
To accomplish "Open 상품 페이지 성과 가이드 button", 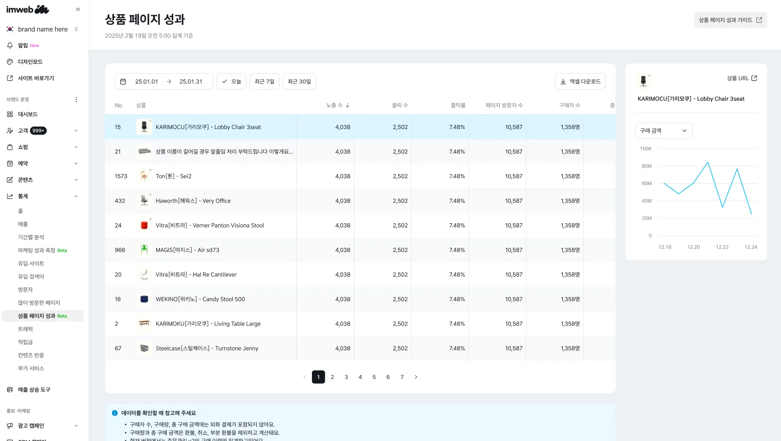I will click(730, 20).
